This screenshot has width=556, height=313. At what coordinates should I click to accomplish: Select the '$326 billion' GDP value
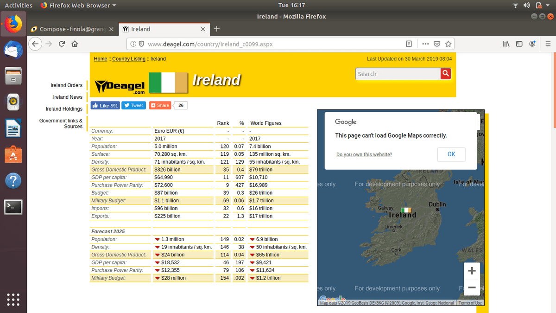168,170
